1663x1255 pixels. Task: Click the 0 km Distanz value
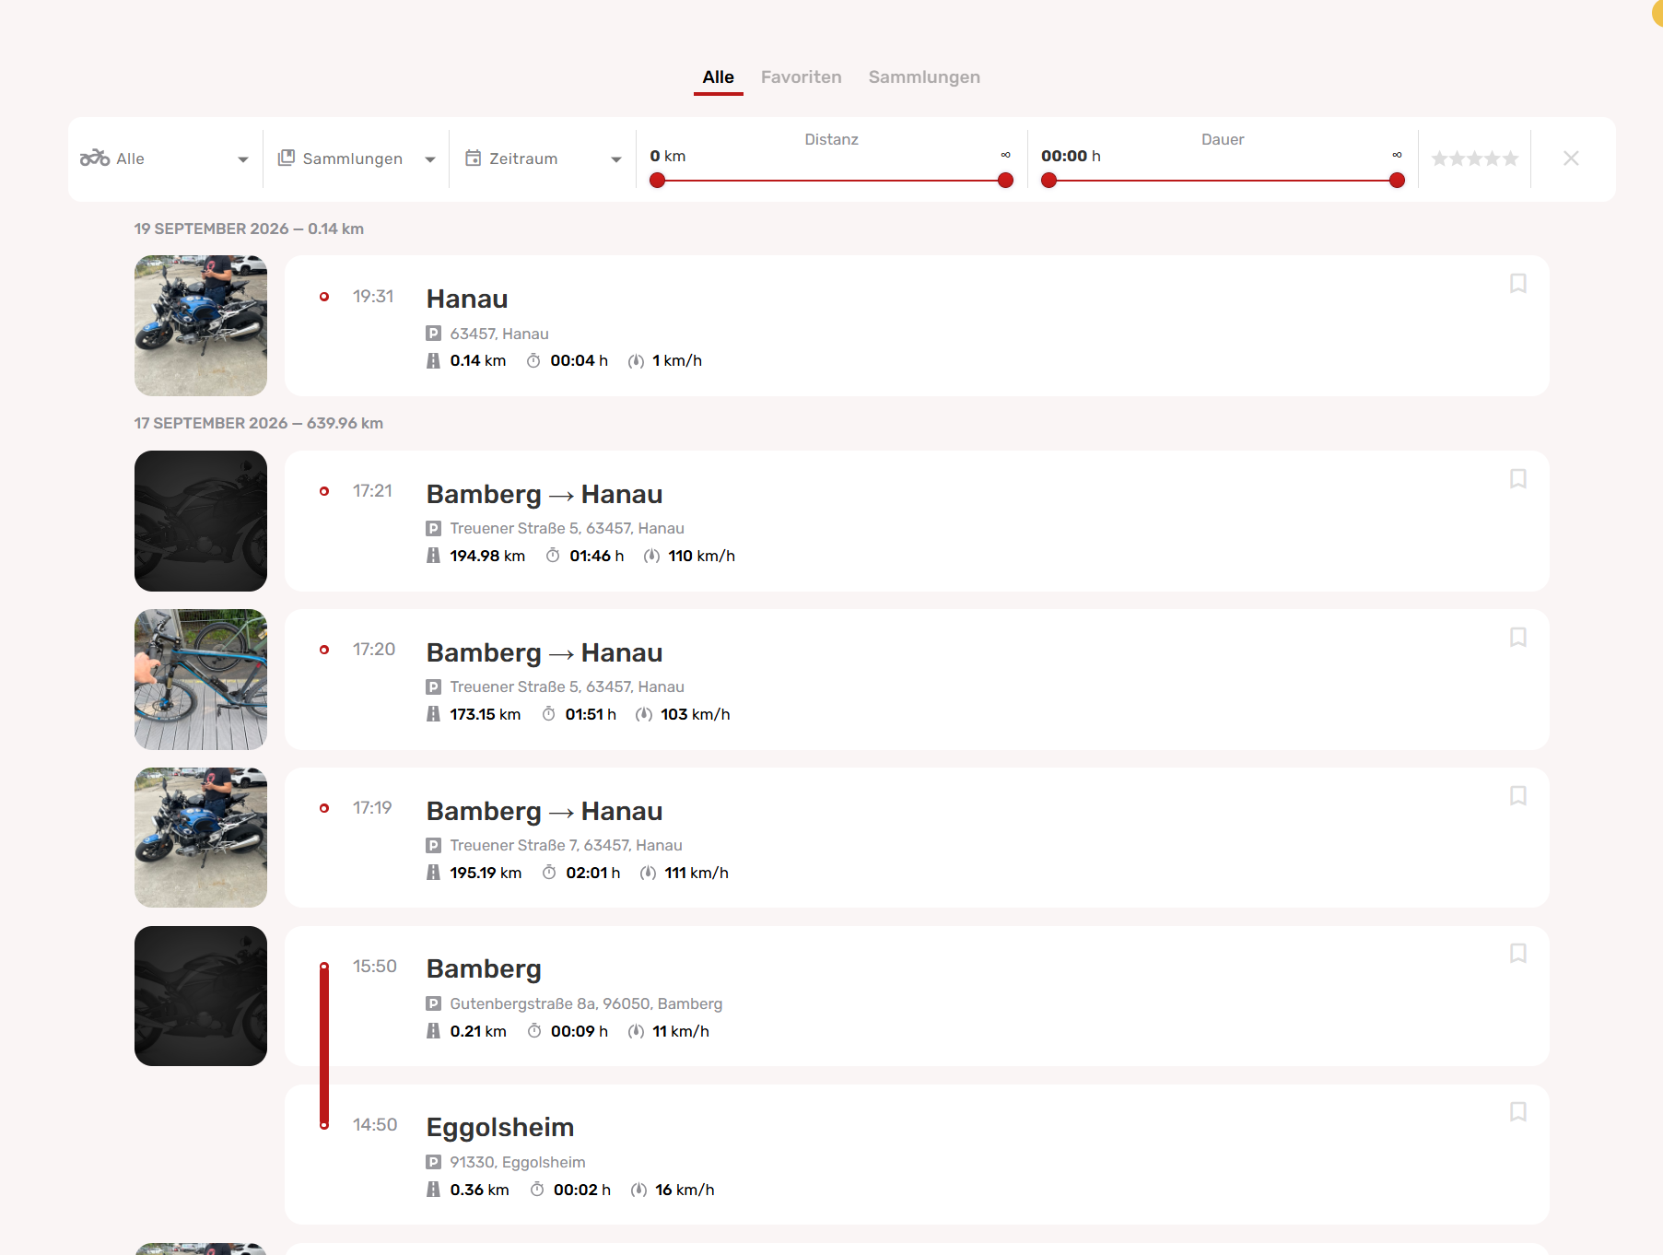[668, 157]
